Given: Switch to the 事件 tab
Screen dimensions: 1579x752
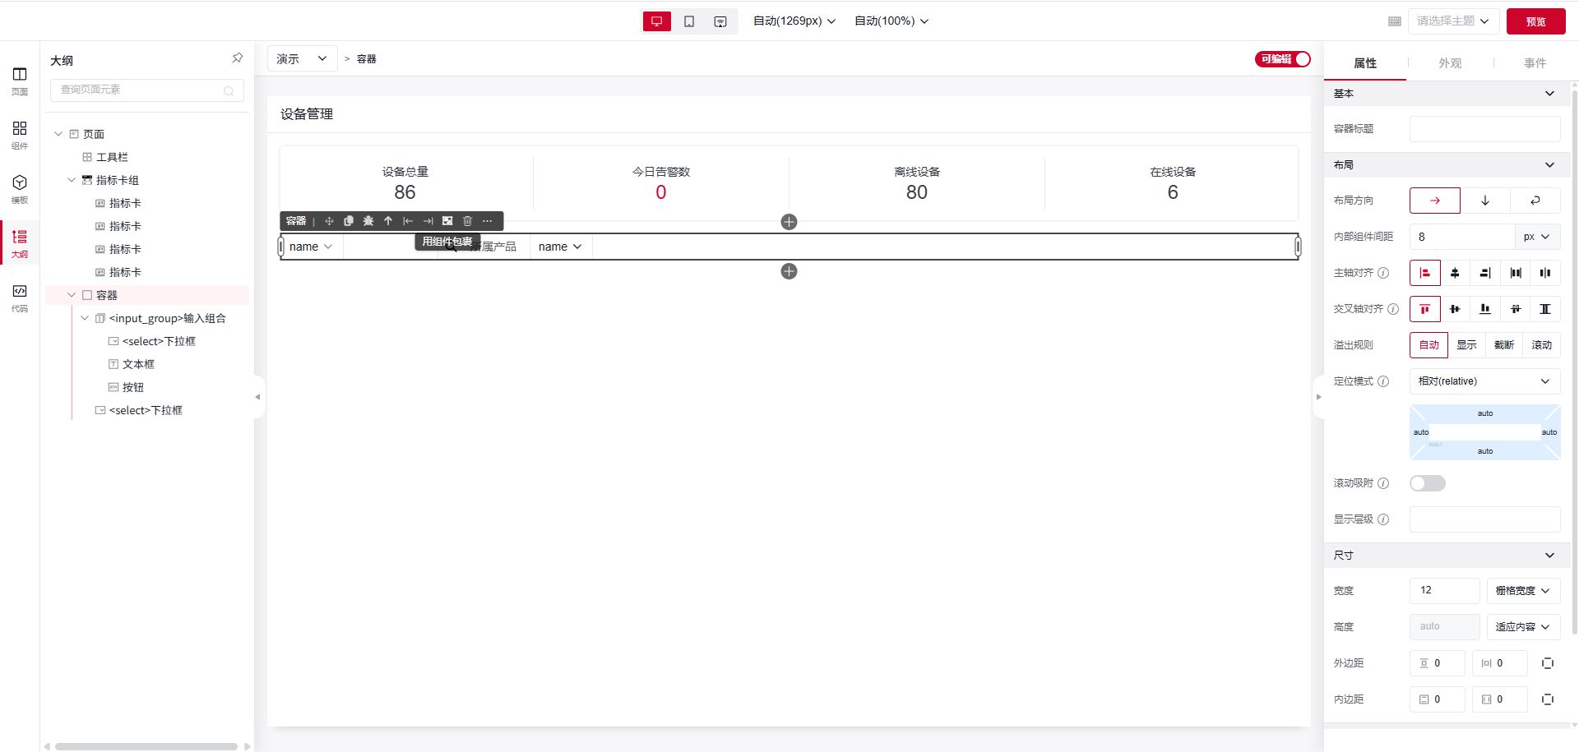Looking at the screenshot, I should click(1535, 63).
